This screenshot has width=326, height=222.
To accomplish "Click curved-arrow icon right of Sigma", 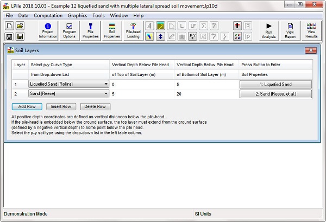I will pos(214,26).
